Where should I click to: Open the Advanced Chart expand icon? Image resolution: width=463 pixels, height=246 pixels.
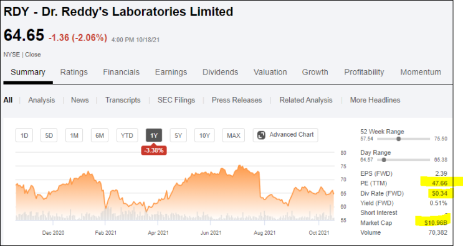[261, 135]
